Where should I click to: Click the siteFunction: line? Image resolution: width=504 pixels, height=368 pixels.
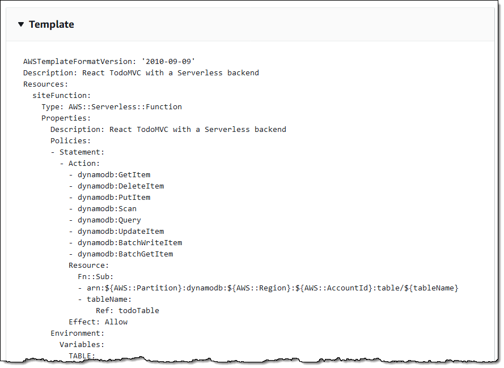61,95
